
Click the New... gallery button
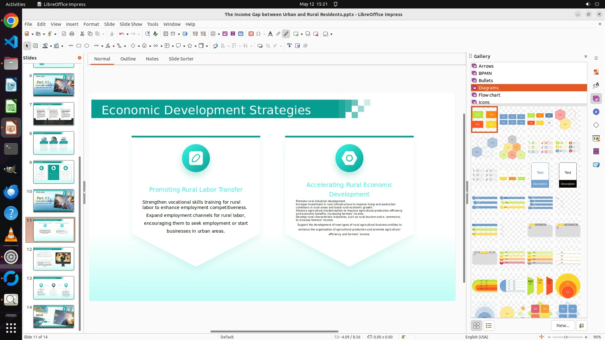click(x=563, y=326)
